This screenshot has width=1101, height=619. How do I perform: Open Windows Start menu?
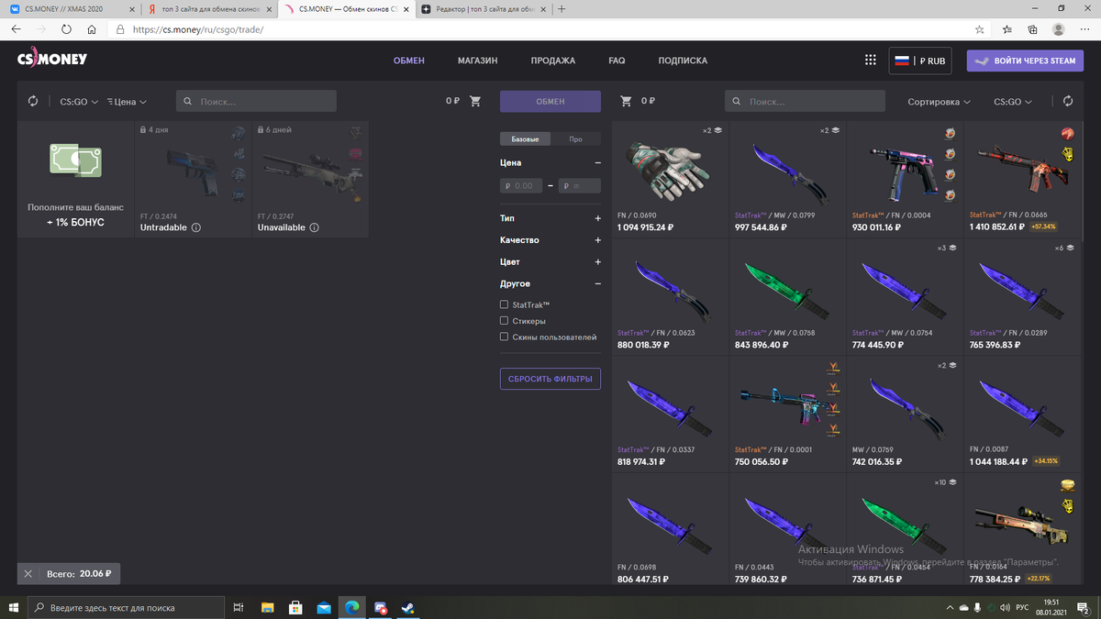click(13, 607)
